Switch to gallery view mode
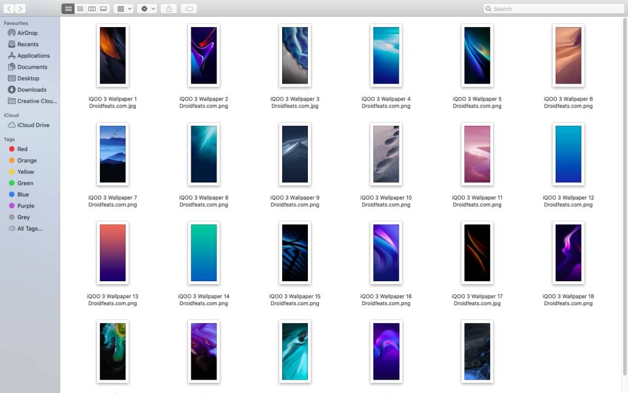Image resolution: width=628 pixels, height=393 pixels. point(103,9)
